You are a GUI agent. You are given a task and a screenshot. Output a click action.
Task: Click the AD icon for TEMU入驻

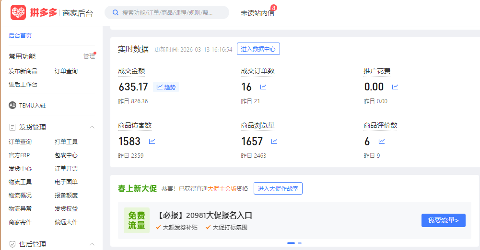[x=12, y=105]
